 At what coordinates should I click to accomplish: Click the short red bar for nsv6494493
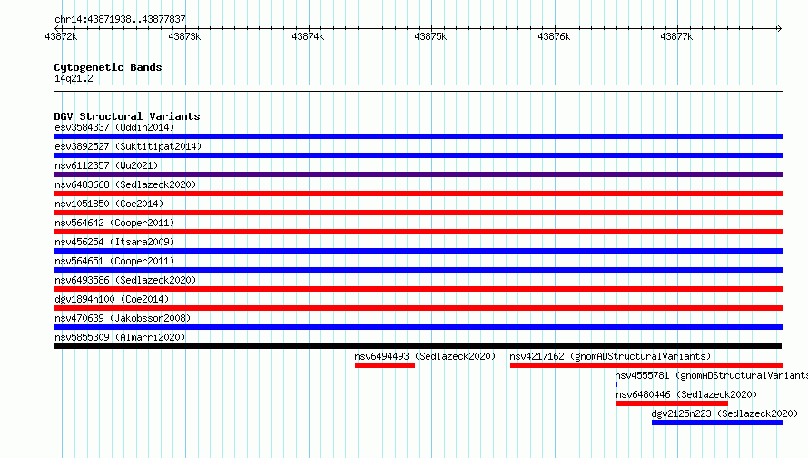[385, 365]
